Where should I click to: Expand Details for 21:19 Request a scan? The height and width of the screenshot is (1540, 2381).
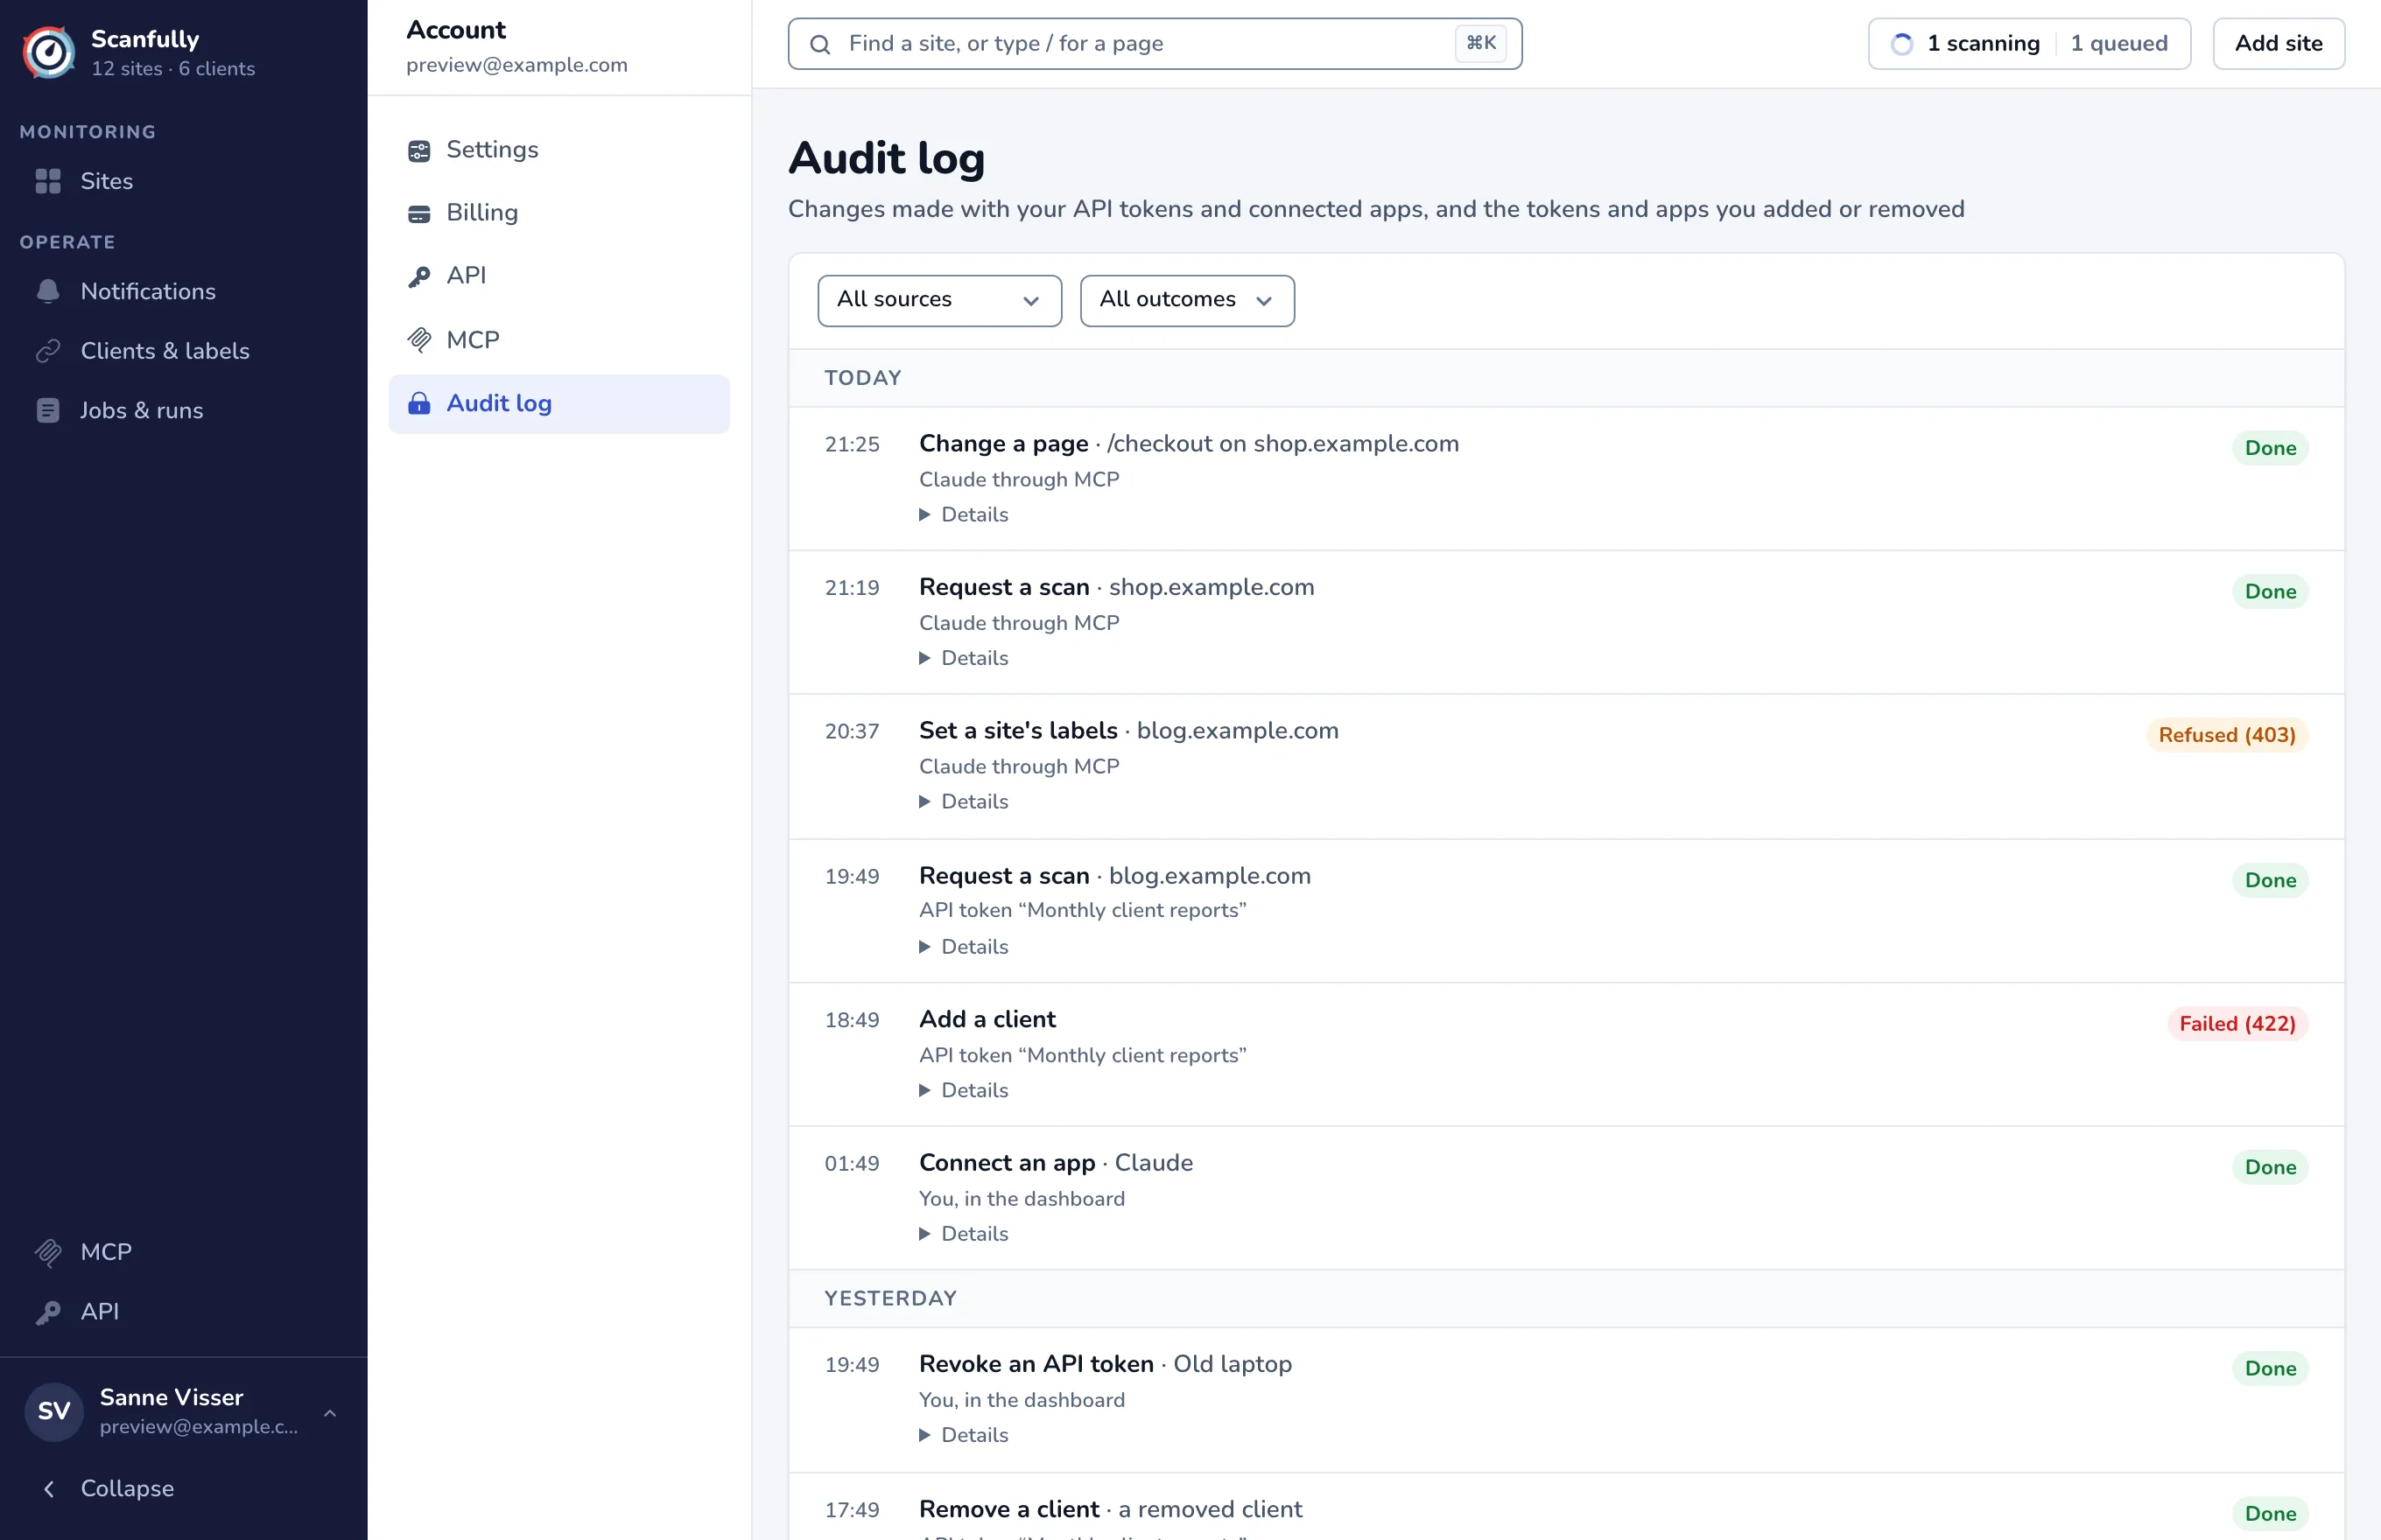point(964,658)
